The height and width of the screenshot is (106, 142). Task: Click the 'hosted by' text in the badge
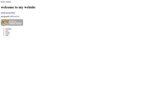(13, 21)
